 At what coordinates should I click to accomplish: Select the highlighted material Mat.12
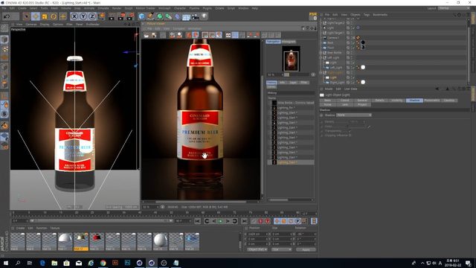[x=81, y=241]
